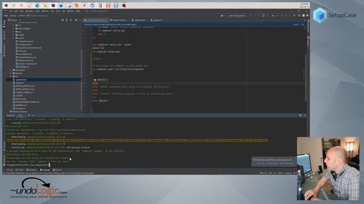The width and height of the screenshot is (364, 204).
Task: Open the Windows Start menu
Action: pyautogui.click(x=6, y=5)
